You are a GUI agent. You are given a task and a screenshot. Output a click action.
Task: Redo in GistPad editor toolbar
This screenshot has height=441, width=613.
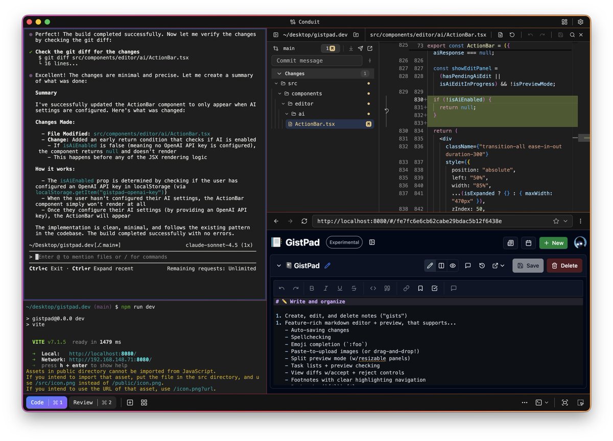point(295,288)
